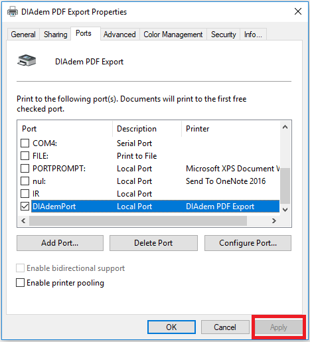Click the horizontal scroll left arrow
The image size is (310, 342).
pos(23,220)
